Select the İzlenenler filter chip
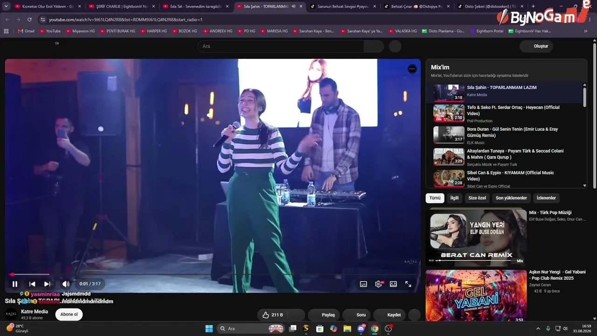 coord(546,198)
